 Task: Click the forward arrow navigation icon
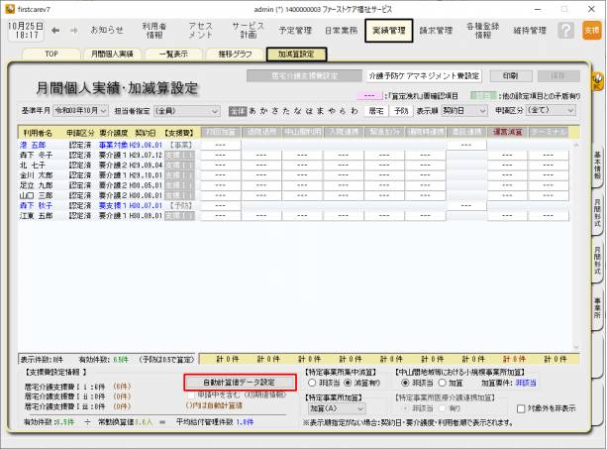pyautogui.click(x=75, y=30)
